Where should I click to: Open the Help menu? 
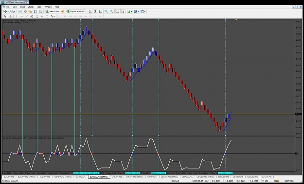point(57,7)
